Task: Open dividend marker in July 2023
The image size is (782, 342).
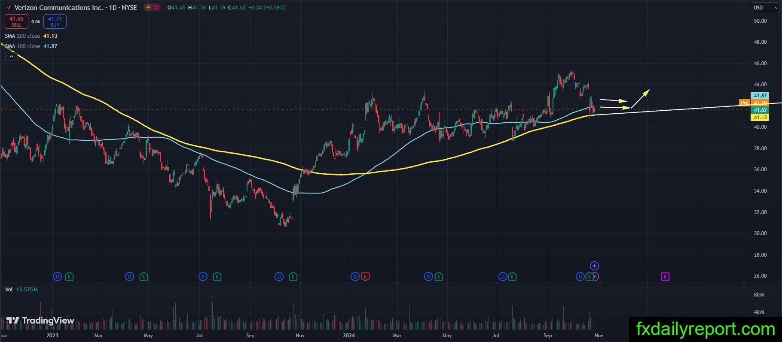Action: (203, 277)
